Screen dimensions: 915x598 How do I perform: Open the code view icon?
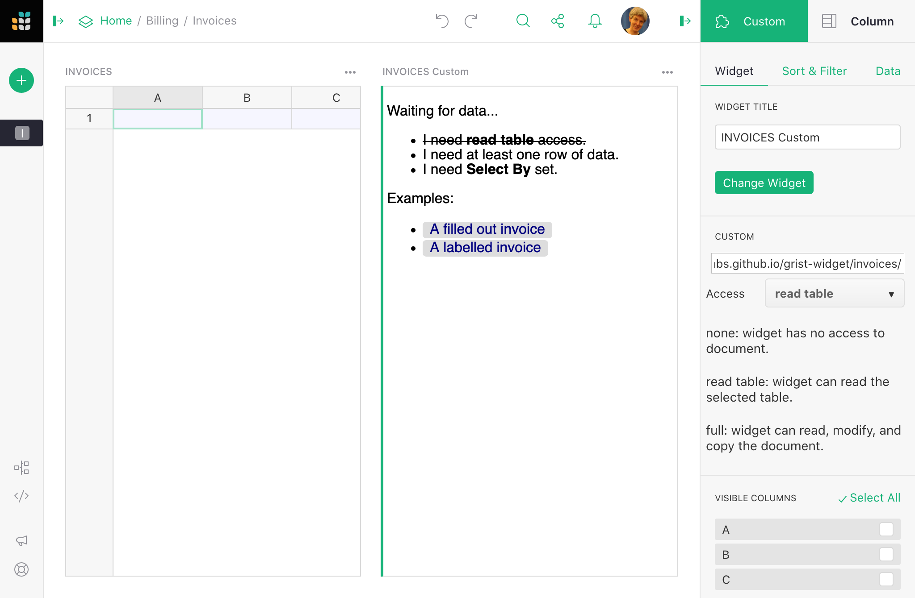point(21,496)
